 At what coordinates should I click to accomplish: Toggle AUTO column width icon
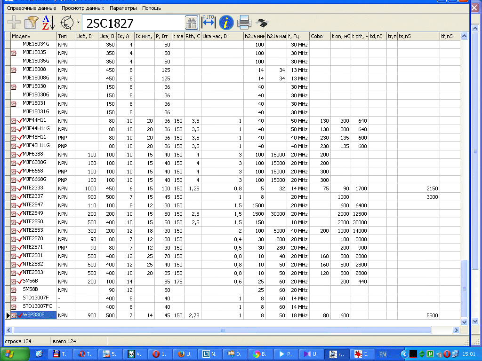pyautogui.click(x=209, y=22)
